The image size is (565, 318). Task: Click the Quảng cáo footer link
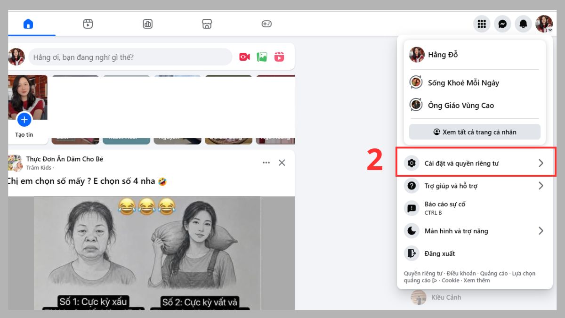[x=494, y=274]
